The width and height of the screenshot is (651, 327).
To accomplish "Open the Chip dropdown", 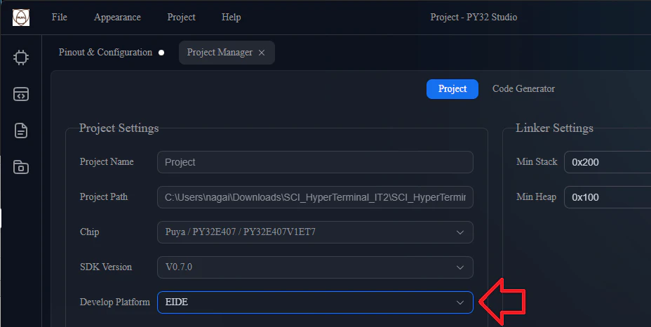I will click(315, 232).
